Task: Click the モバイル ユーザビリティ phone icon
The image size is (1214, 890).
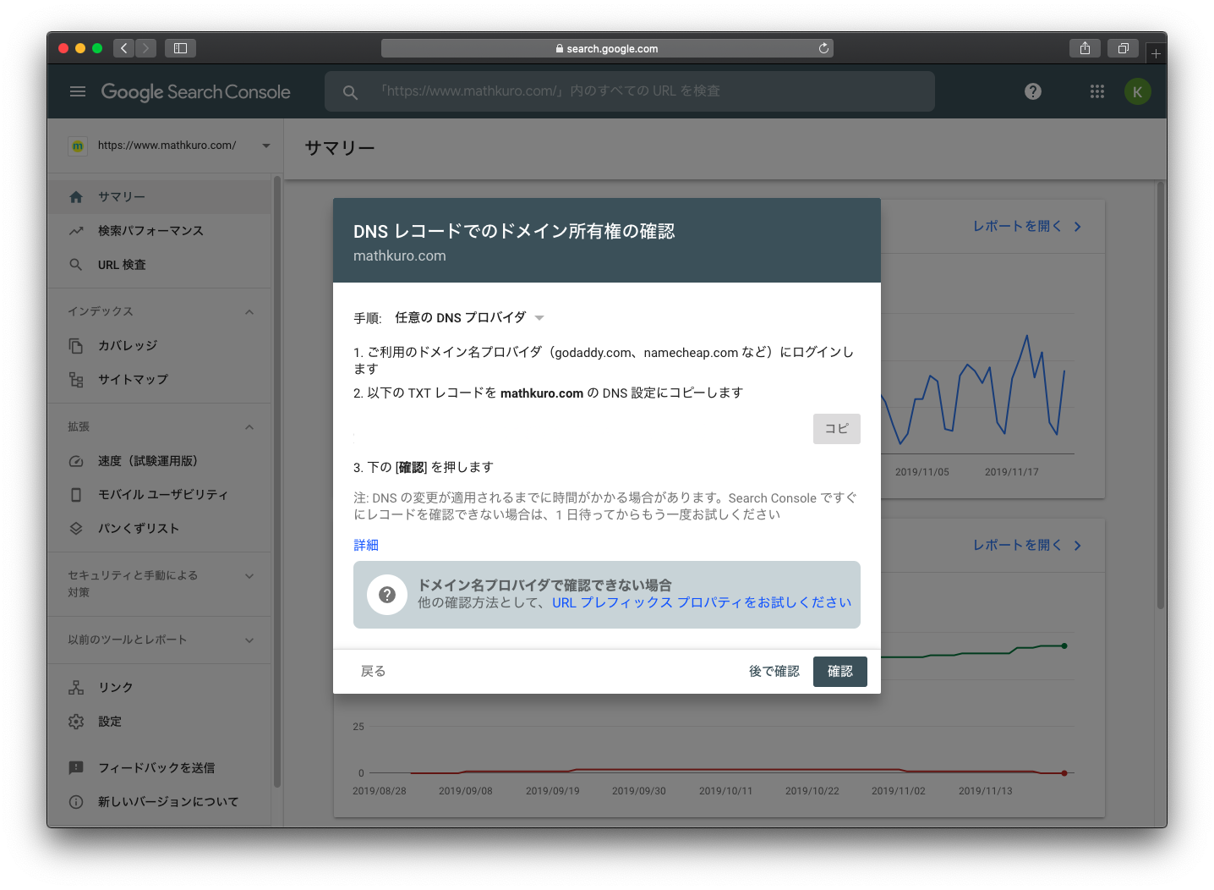Action: click(76, 495)
